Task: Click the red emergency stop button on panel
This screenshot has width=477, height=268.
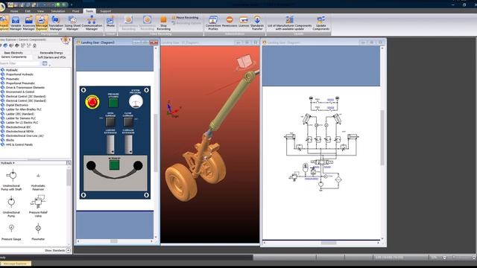Action: [x=92, y=102]
